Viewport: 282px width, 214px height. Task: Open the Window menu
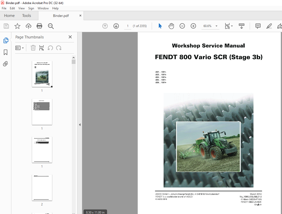tap(43, 8)
